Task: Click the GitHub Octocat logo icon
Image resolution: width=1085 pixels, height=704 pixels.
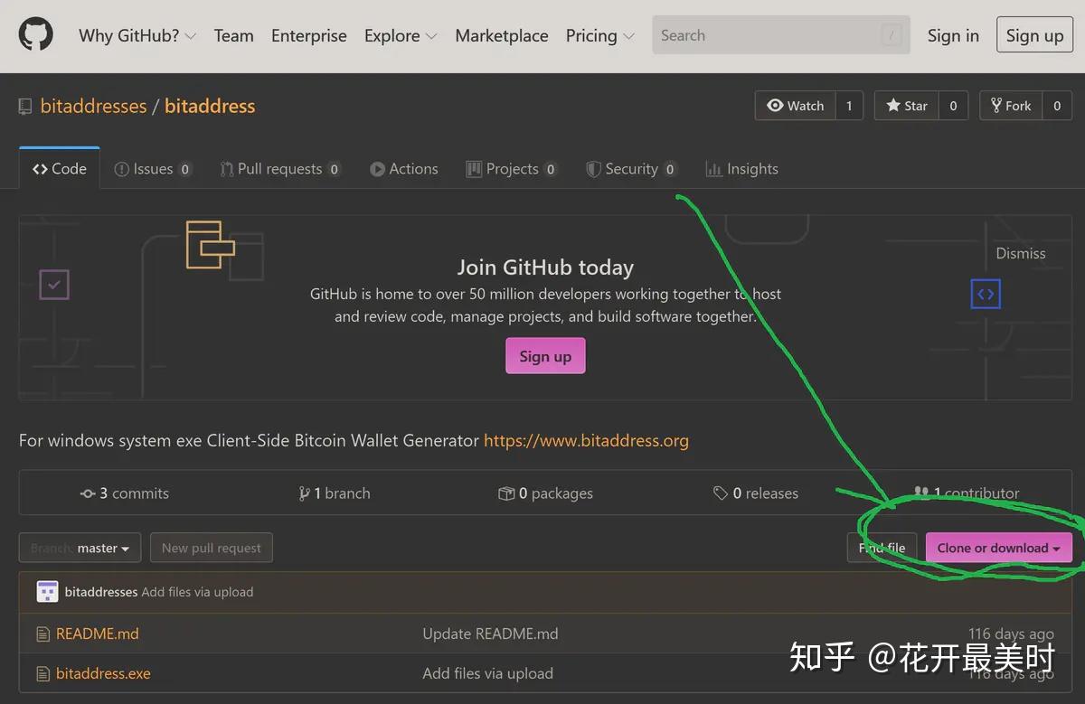Action: [x=36, y=35]
